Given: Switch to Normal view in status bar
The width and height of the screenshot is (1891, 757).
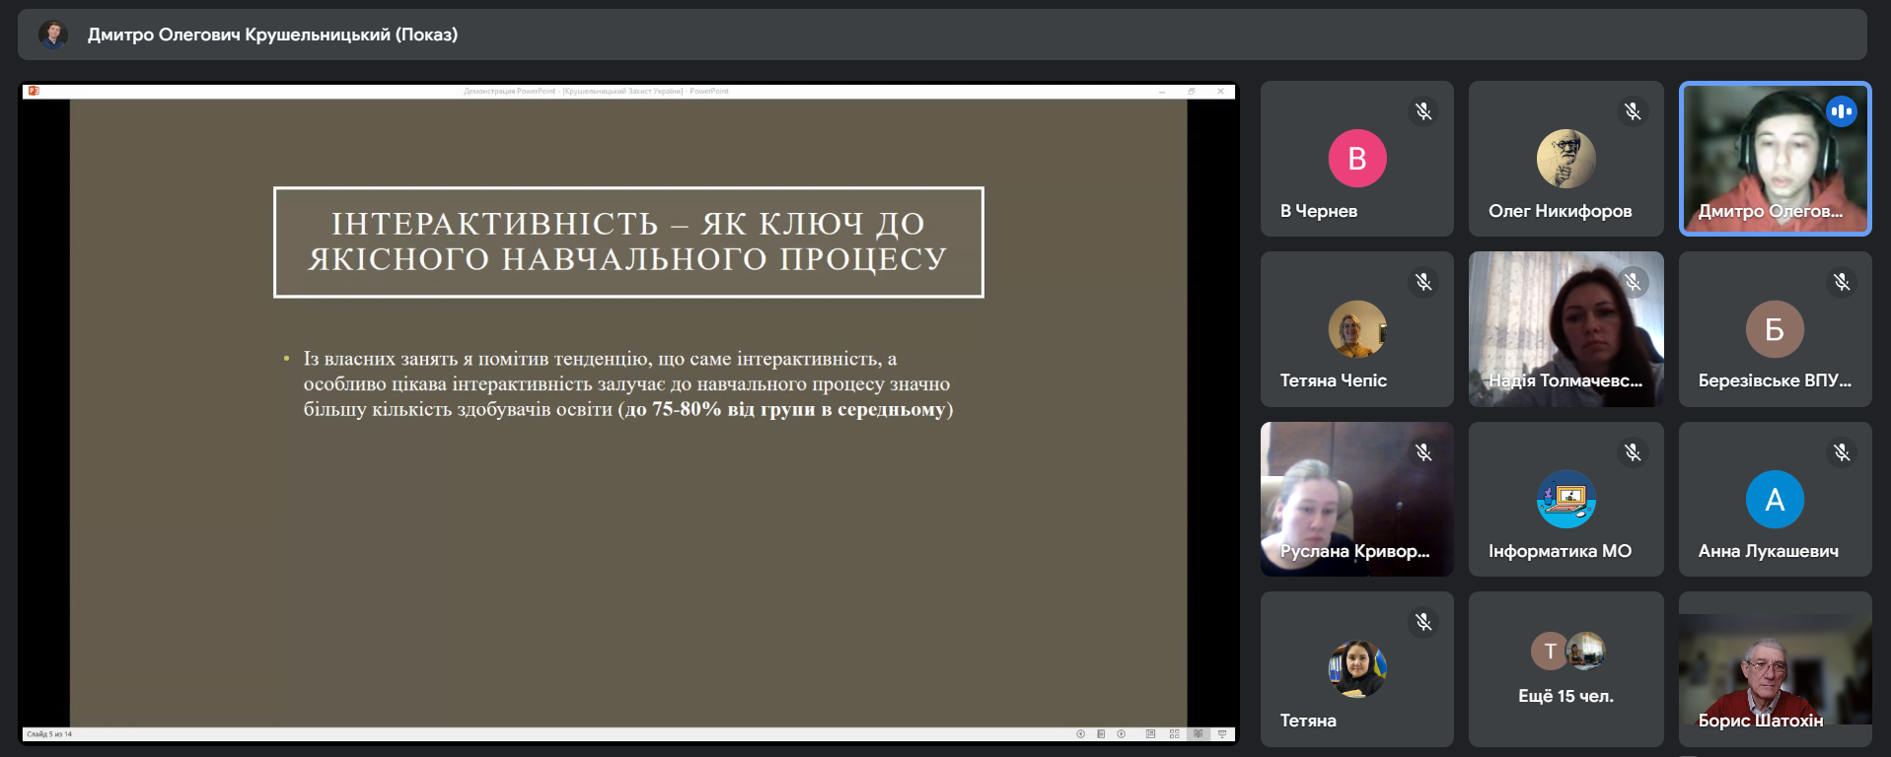Looking at the screenshot, I should click(x=1150, y=734).
